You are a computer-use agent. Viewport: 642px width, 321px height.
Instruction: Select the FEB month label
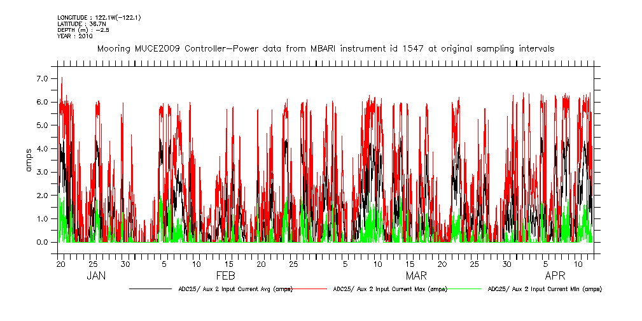click(226, 276)
